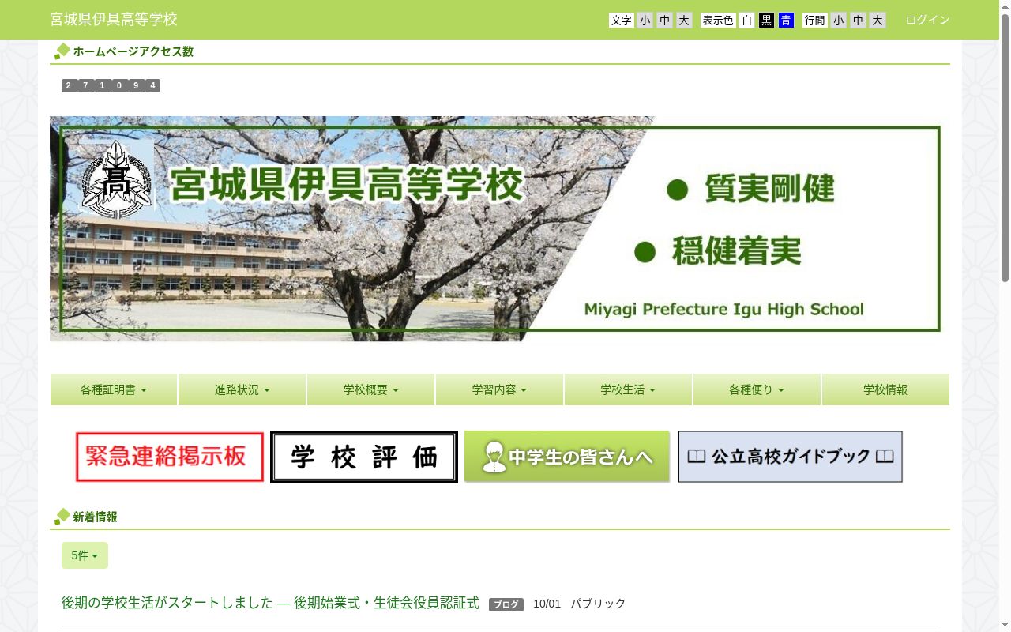Expand the 各種証明書 menu
The width and height of the screenshot is (1011, 632).
point(114,389)
